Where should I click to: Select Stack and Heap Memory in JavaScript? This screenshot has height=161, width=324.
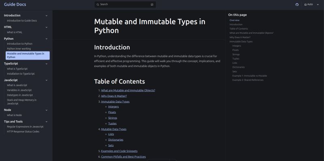(x=22, y=102)
